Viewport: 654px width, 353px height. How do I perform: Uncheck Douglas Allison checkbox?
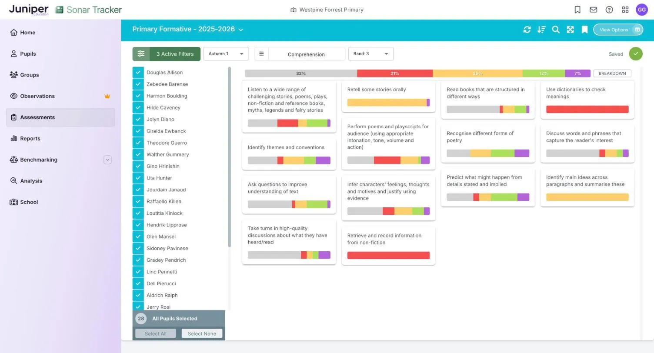pyautogui.click(x=138, y=73)
